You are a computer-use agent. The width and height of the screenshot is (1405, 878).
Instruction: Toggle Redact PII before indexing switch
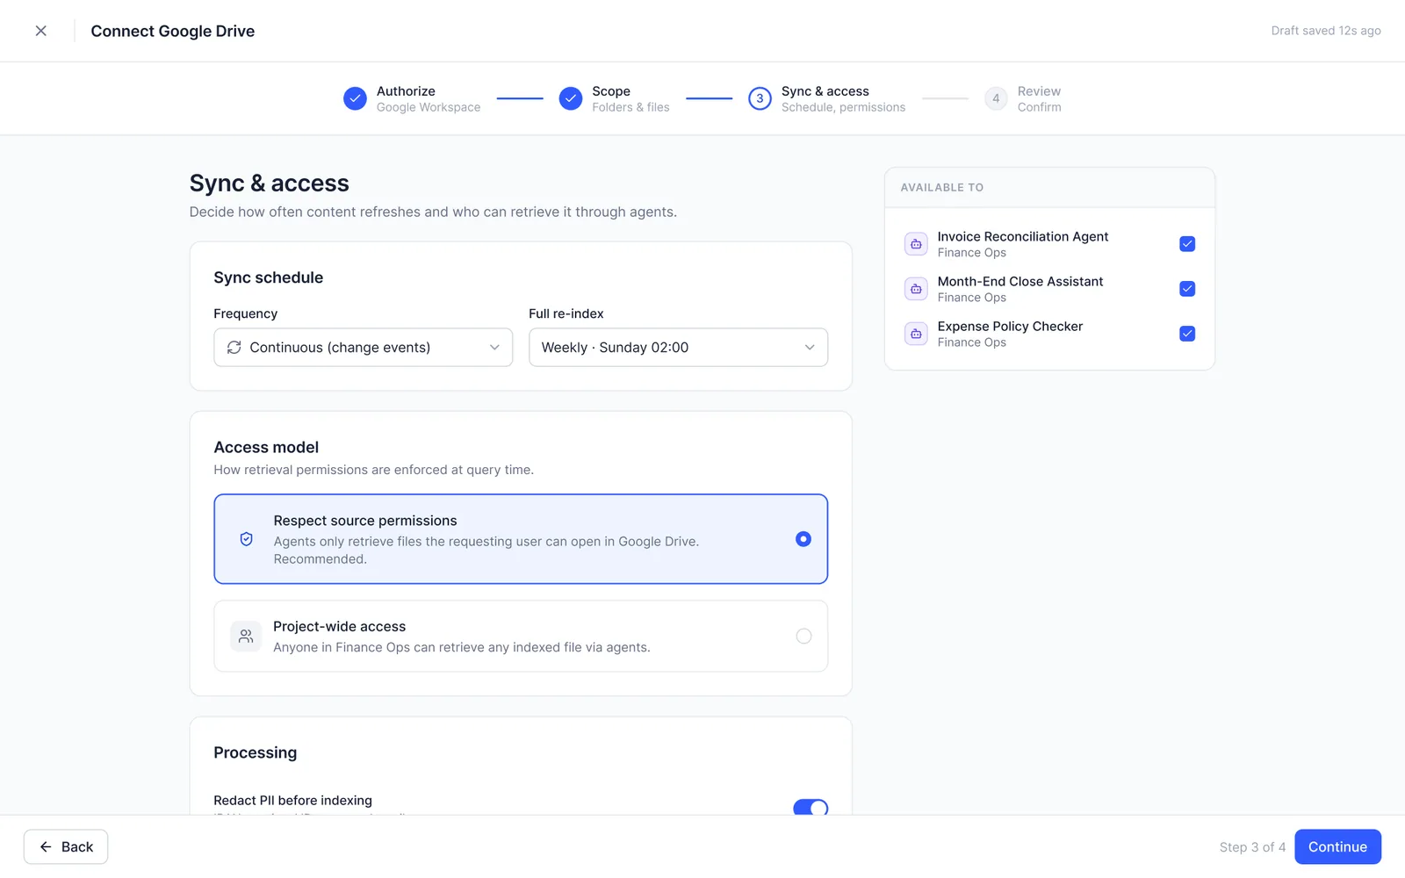tap(811, 807)
